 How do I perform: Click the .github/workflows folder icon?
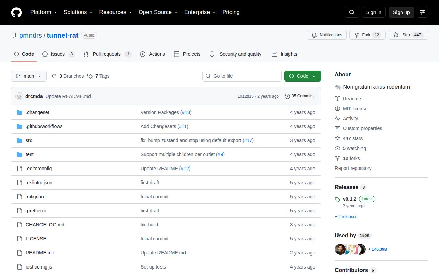pyautogui.click(x=20, y=126)
